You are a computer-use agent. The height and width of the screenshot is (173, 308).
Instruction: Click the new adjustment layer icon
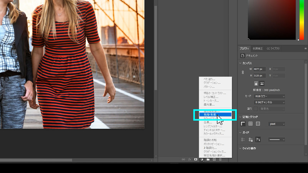click(x=202, y=160)
